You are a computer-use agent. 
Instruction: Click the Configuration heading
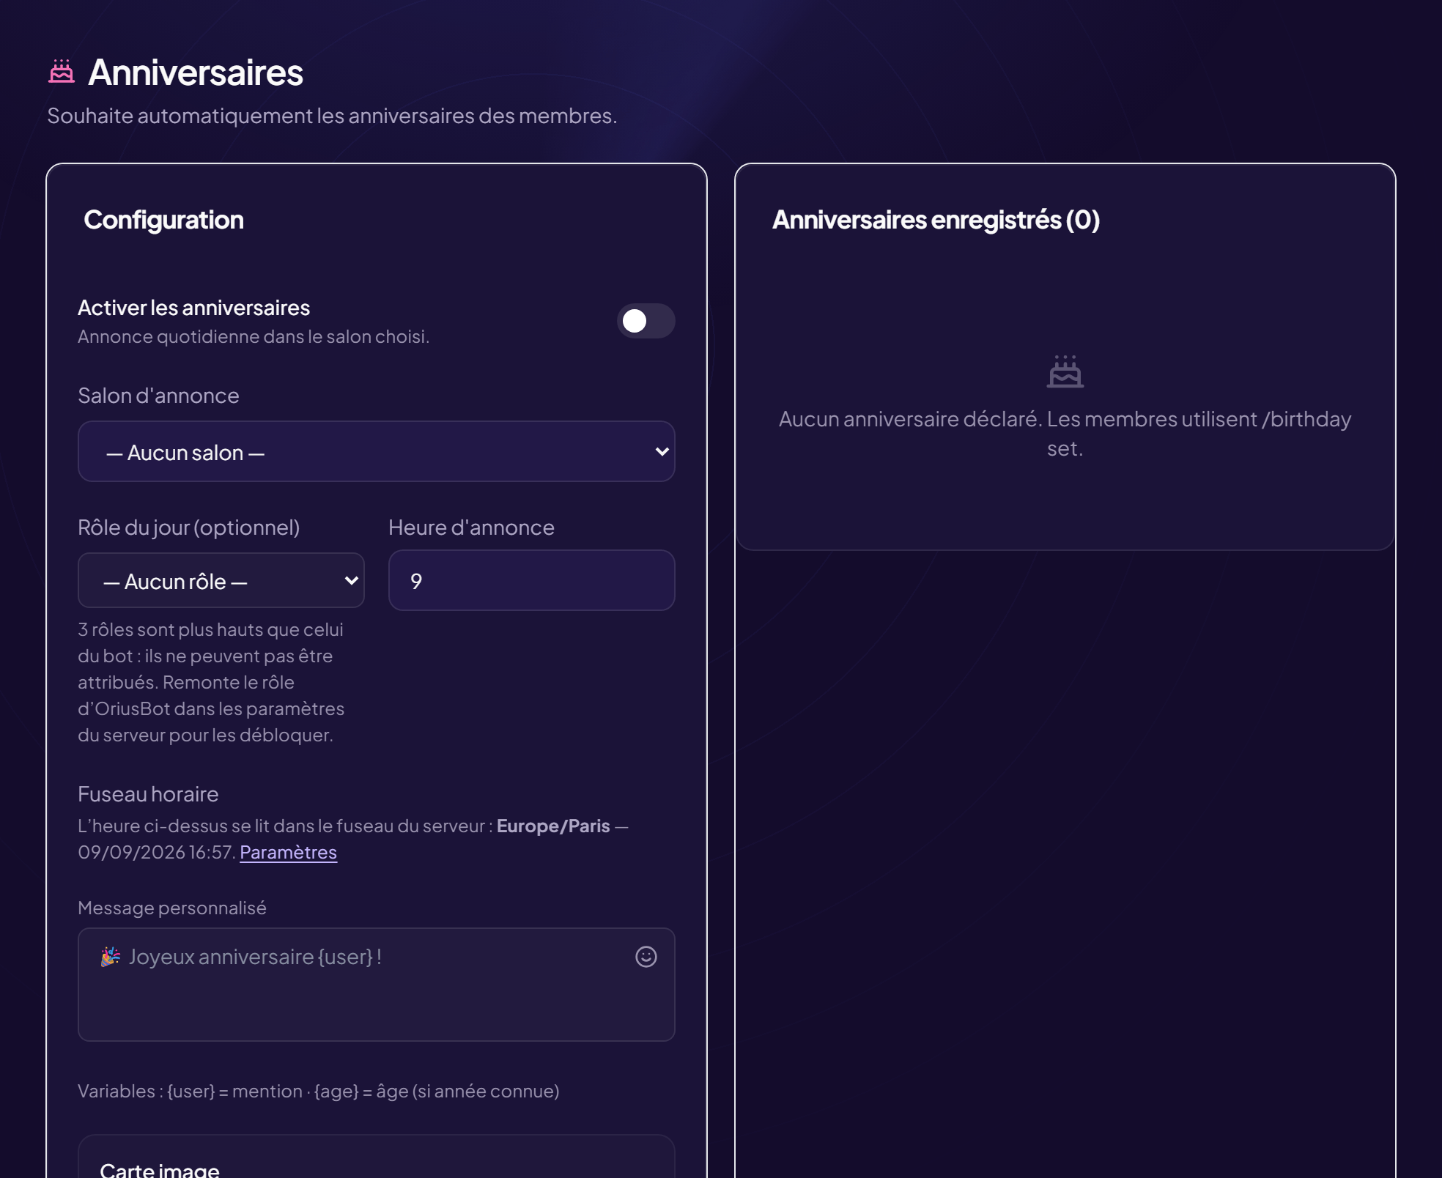(x=163, y=220)
